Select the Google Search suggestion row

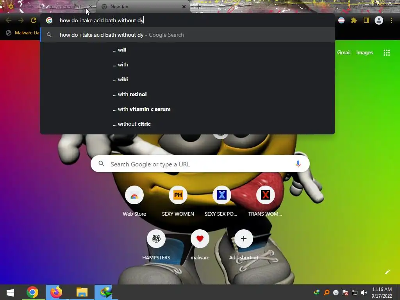point(187,35)
